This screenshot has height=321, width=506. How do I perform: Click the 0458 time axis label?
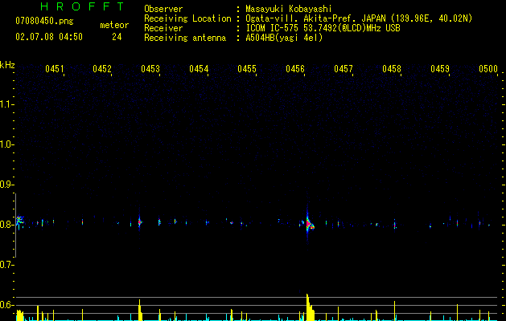point(392,69)
